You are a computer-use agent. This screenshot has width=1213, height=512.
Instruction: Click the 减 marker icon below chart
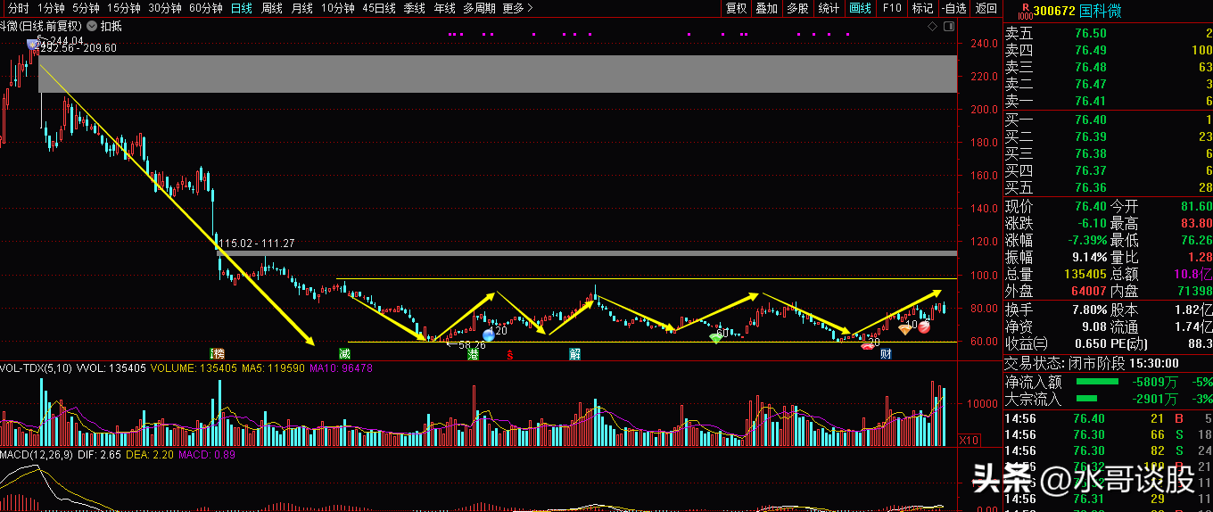(x=344, y=354)
